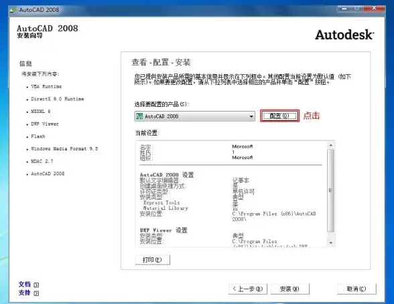Click the arrow icon next to 文档
Image resolution: width=394 pixels, height=304 pixels.
coord(36,285)
